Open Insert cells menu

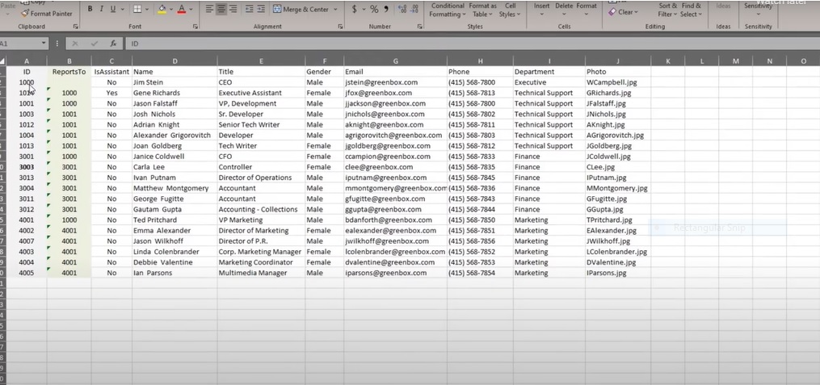point(541,9)
